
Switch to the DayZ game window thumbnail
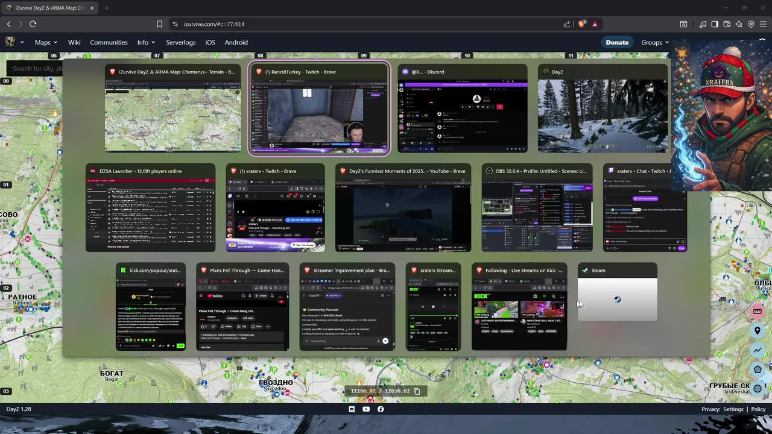point(603,108)
